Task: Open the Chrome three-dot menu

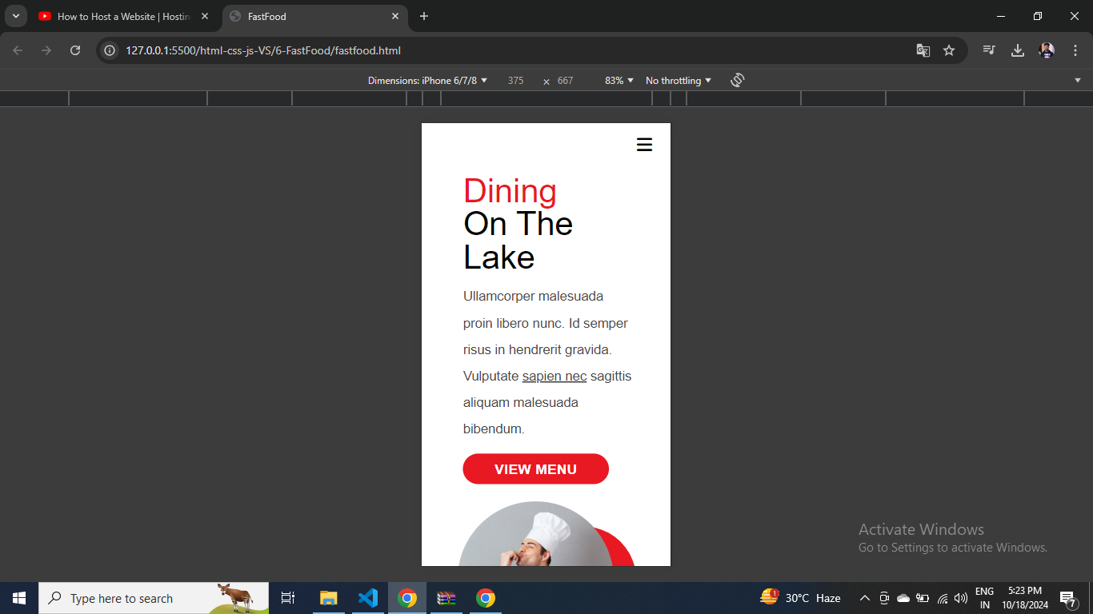Action: pos(1075,50)
